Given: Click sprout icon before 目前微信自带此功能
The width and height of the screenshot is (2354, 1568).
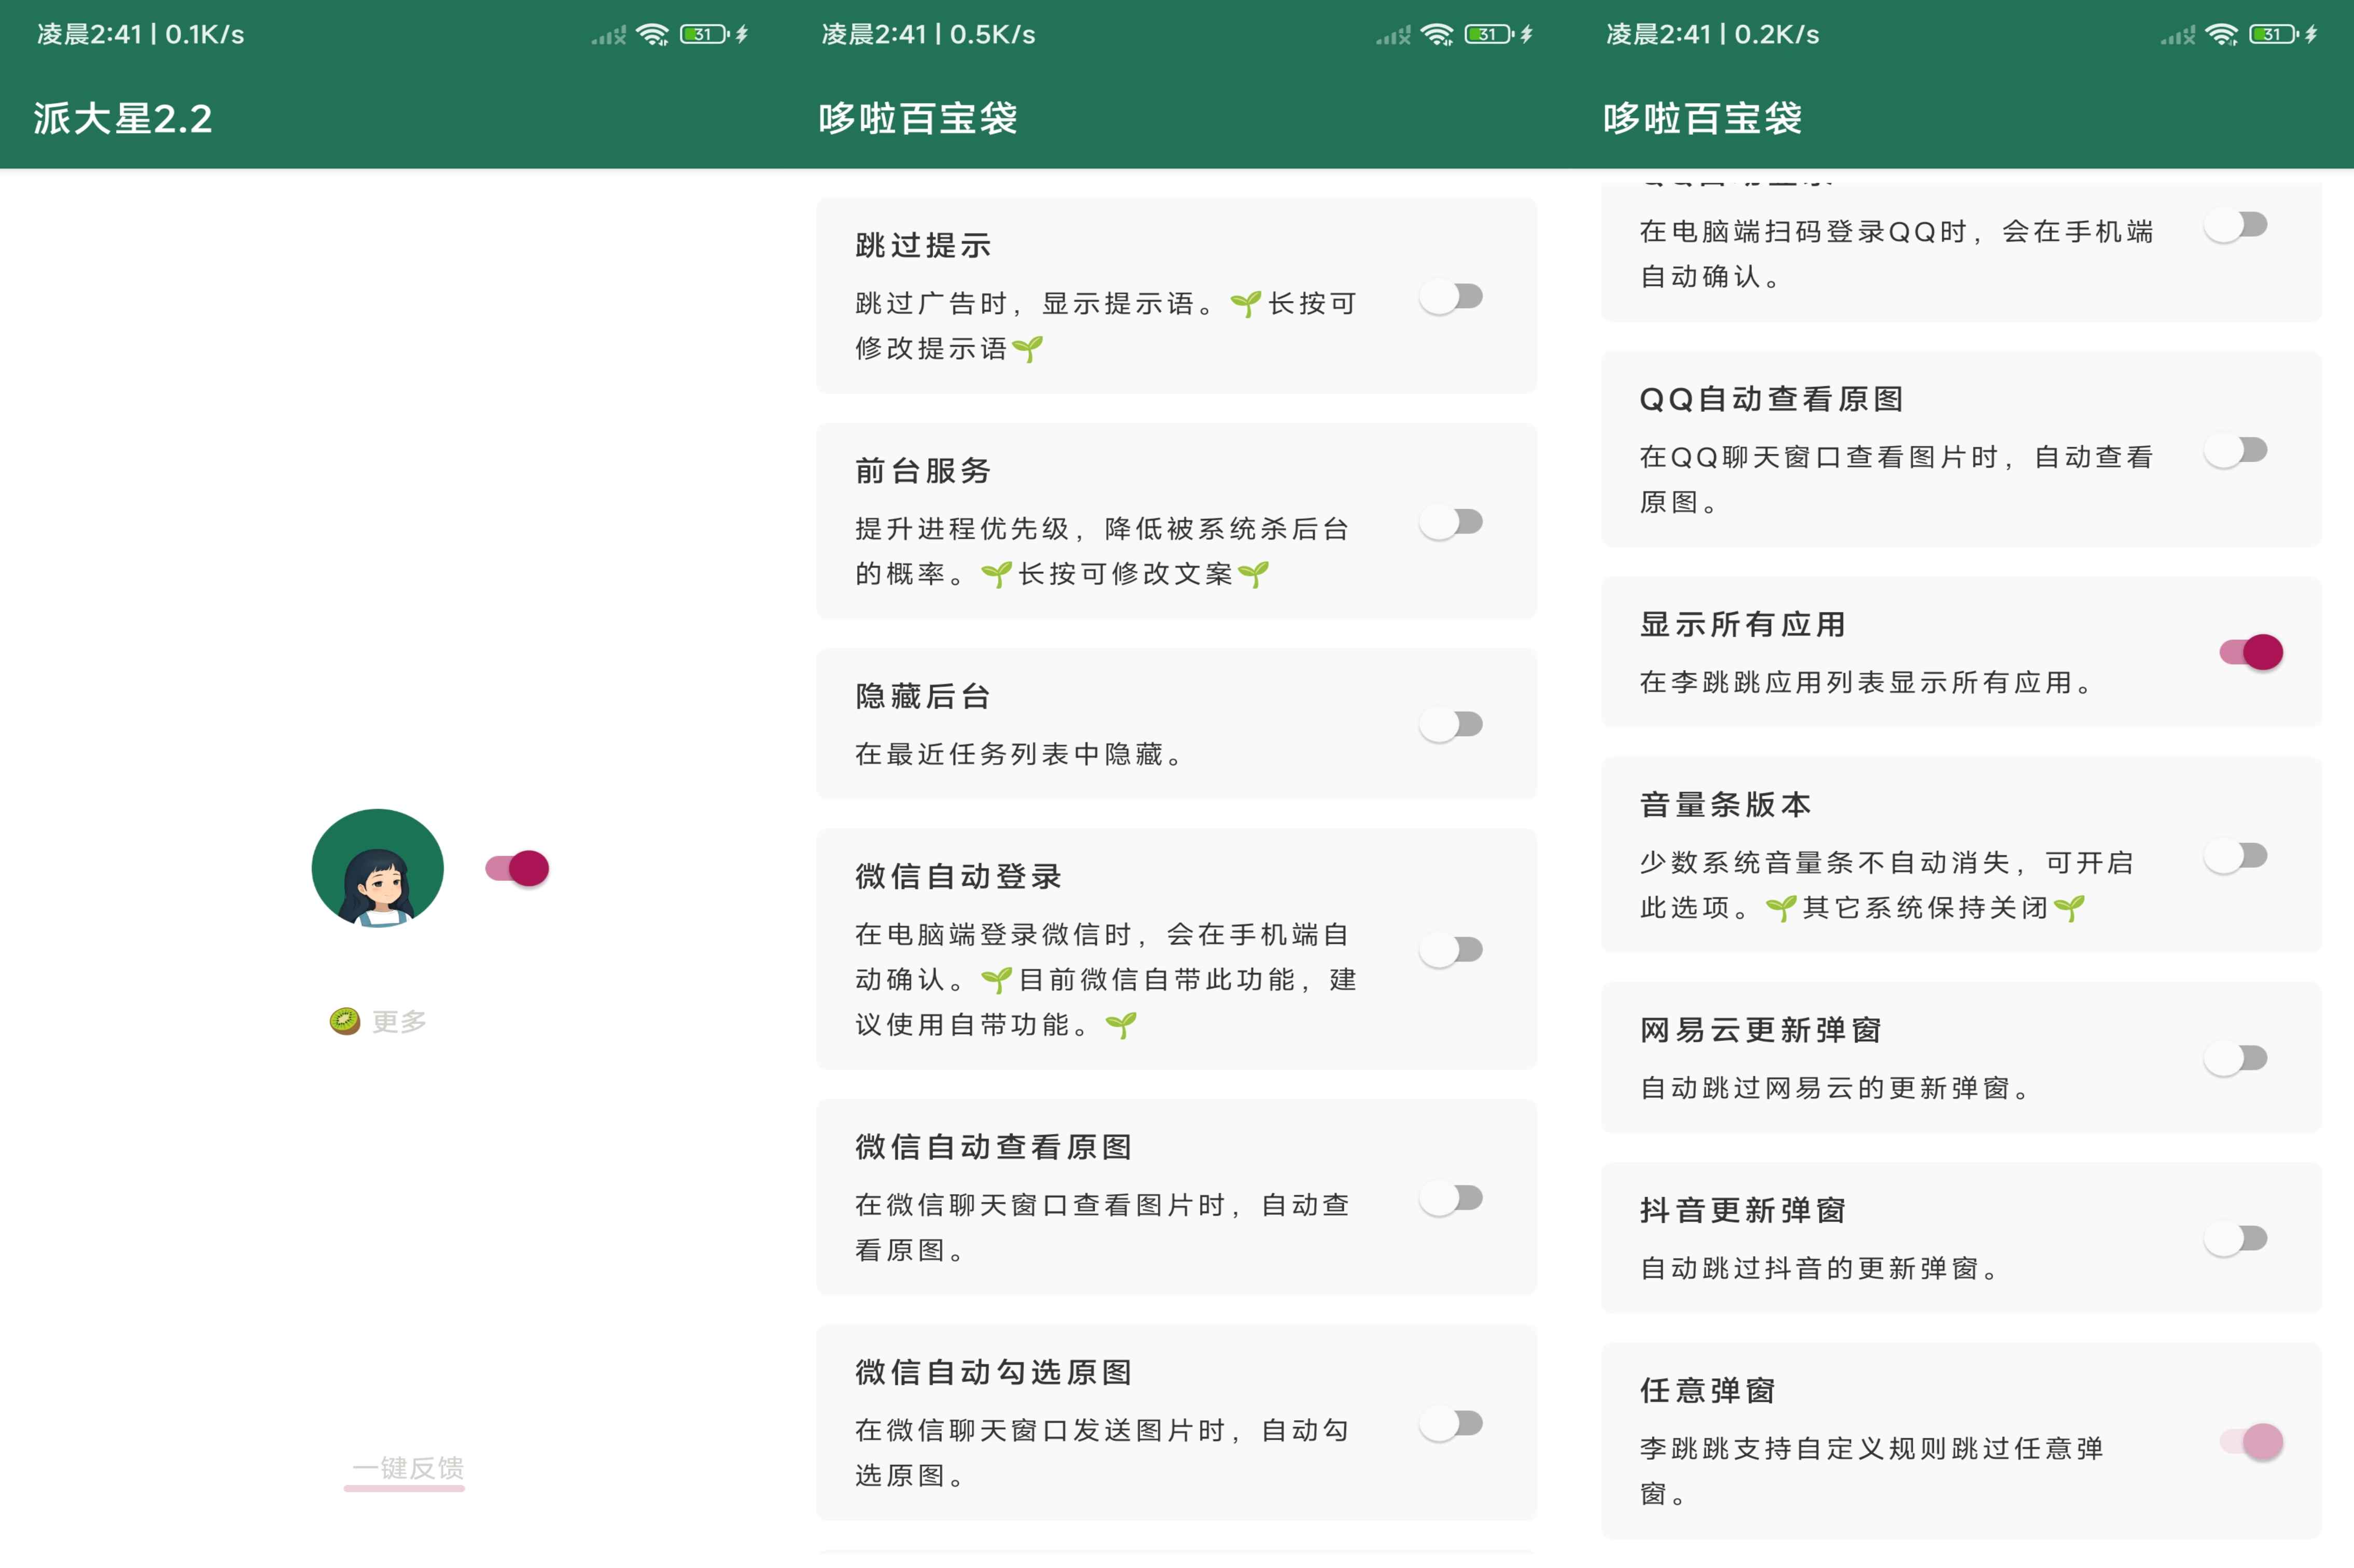Looking at the screenshot, I should 995,980.
